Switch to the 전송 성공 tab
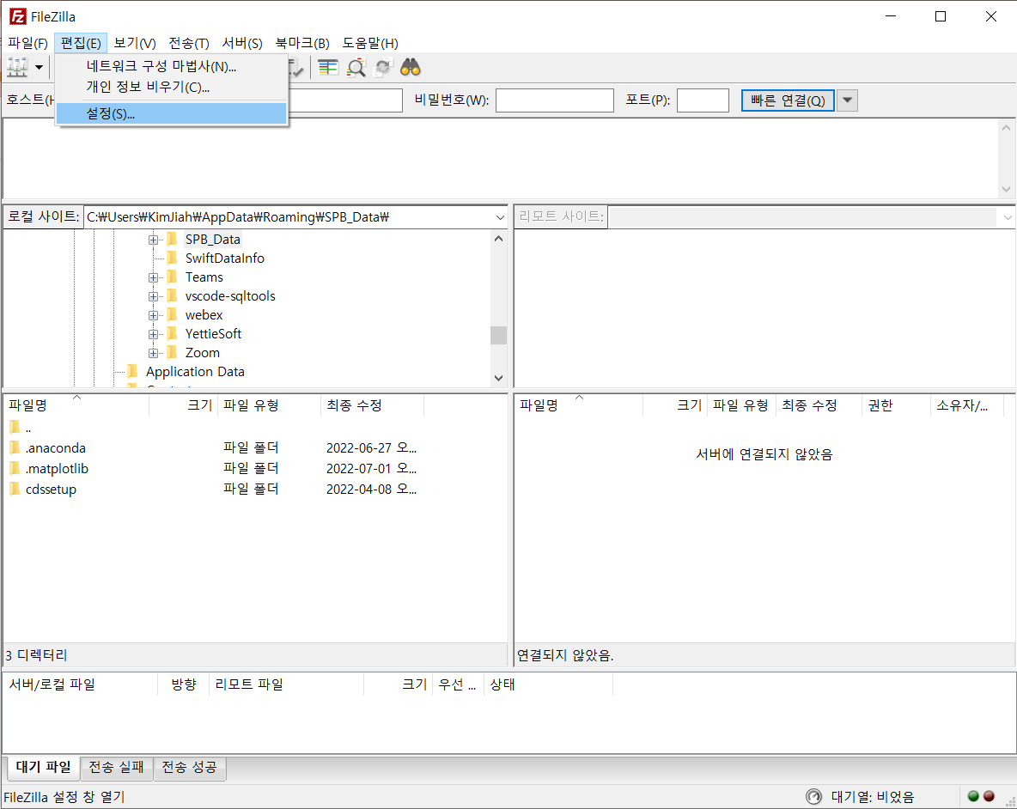 [x=189, y=768]
